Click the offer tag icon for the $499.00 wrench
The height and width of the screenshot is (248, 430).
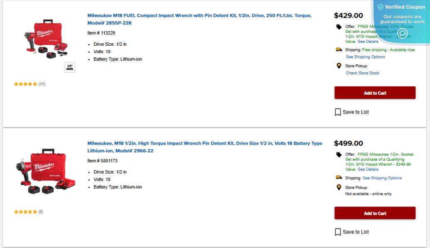click(339, 155)
